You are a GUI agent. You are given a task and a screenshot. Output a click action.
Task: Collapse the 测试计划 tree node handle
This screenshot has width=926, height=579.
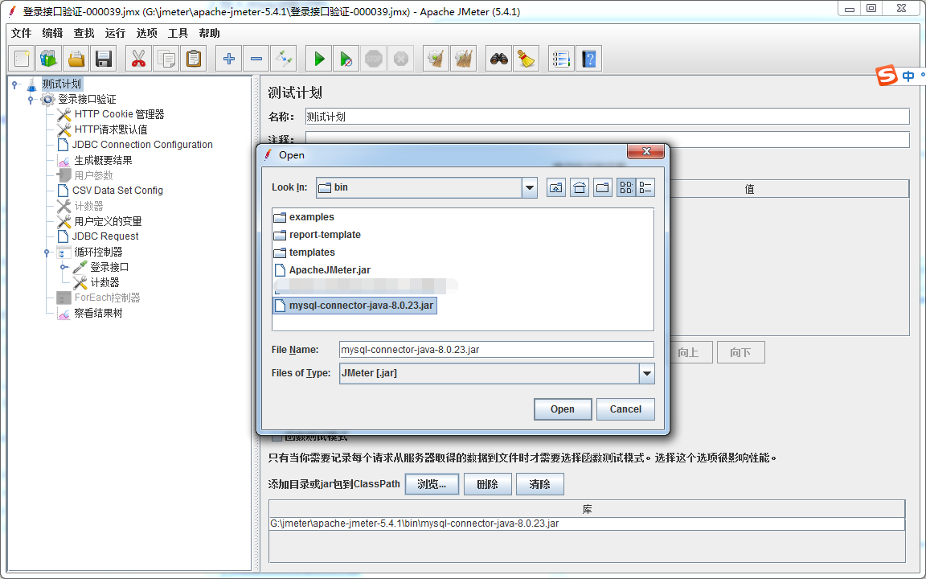pyautogui.click(x=14, y=84)
